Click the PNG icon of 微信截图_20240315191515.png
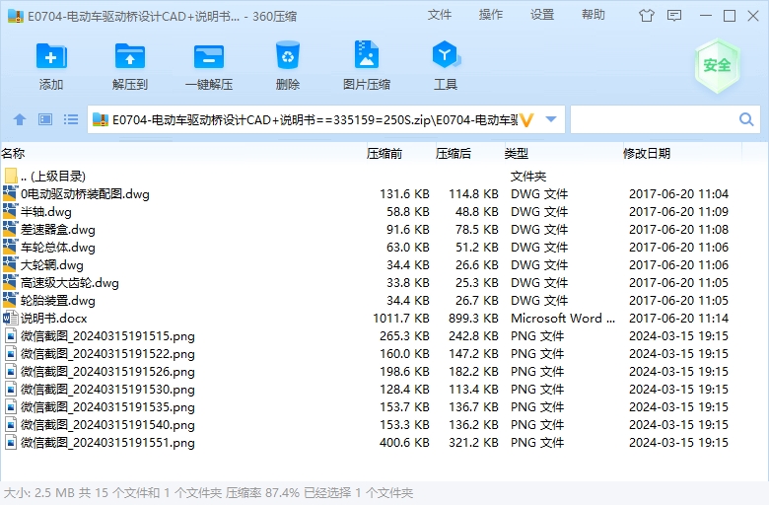 (10, 335)
